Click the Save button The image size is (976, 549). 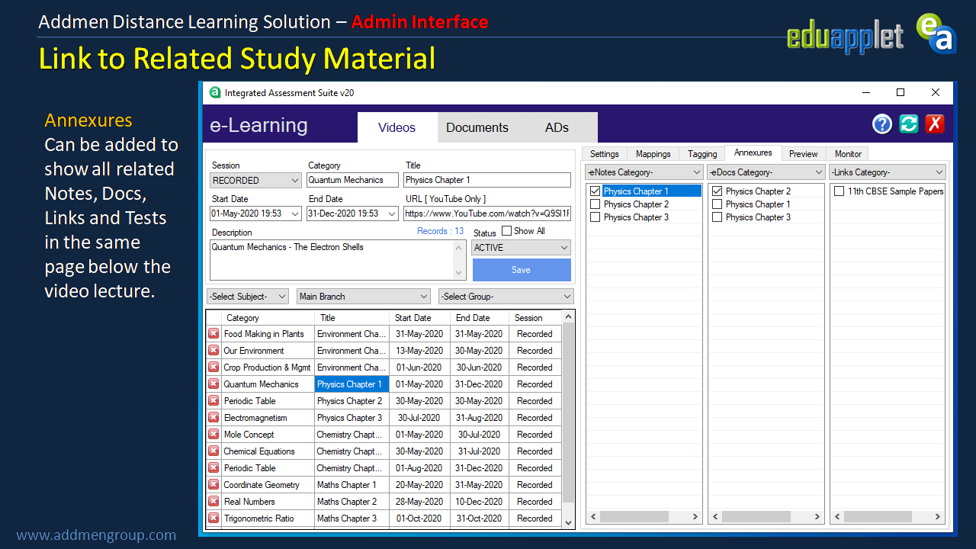tap(522, 270)
